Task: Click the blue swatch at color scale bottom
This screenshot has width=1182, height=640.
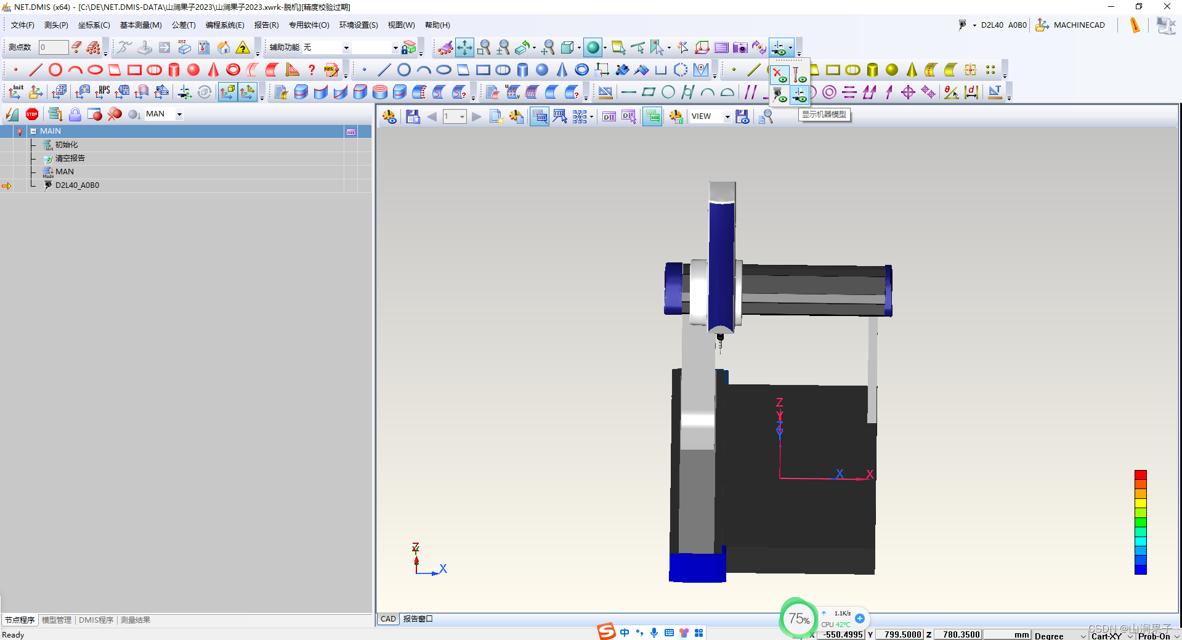Action: tap(1141, 569)
